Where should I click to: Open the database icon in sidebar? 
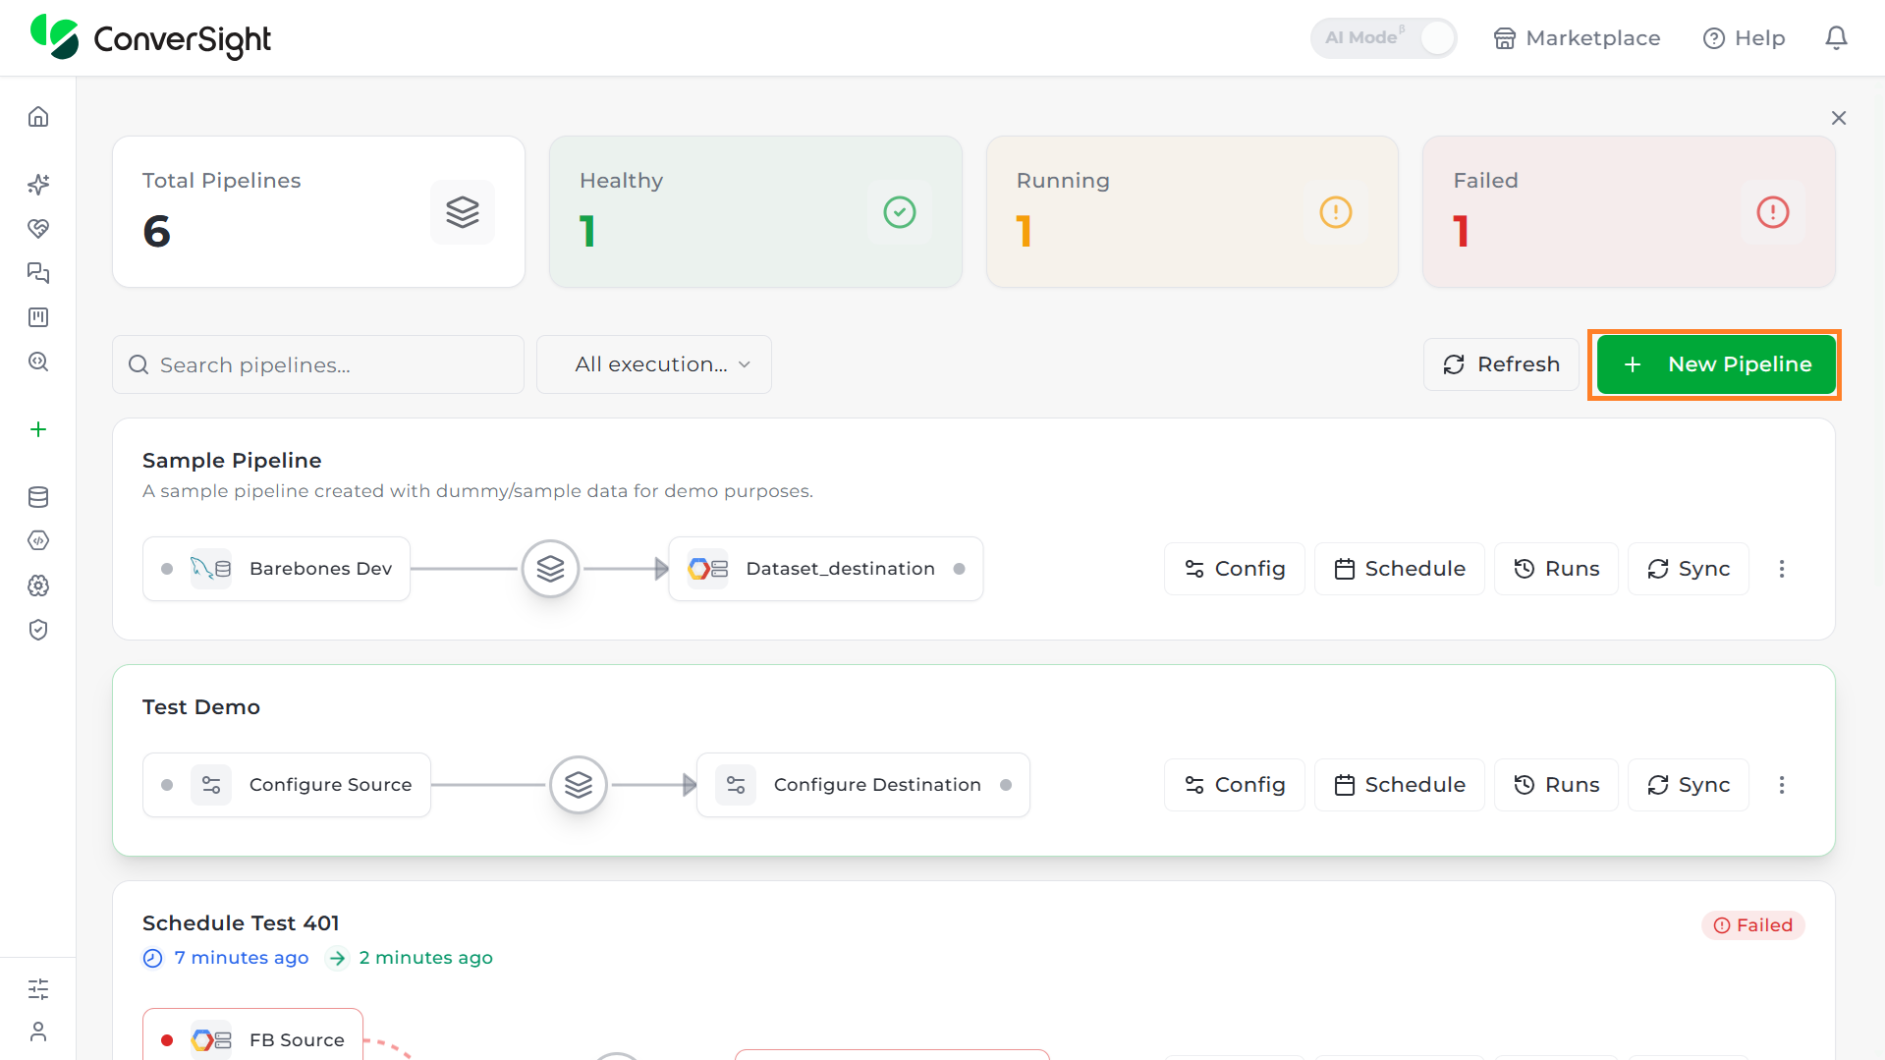point(38,497)
